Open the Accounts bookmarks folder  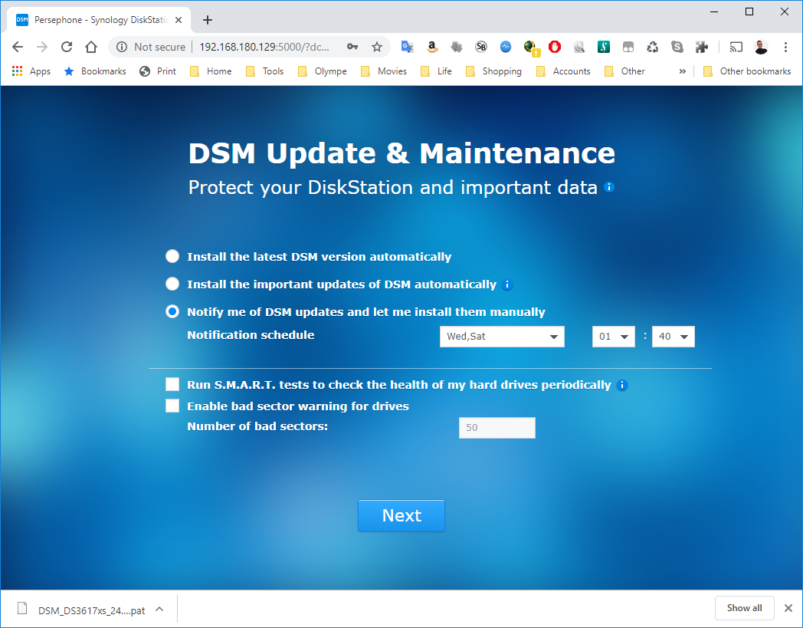pyautogui.click(x=563, y=71)
